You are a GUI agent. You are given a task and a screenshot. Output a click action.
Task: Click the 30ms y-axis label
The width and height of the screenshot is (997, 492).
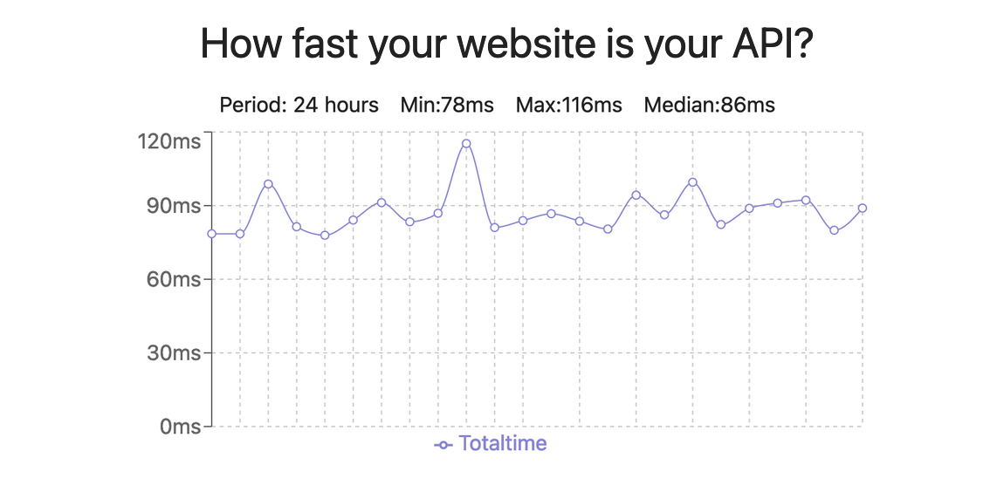coord(175,353)
